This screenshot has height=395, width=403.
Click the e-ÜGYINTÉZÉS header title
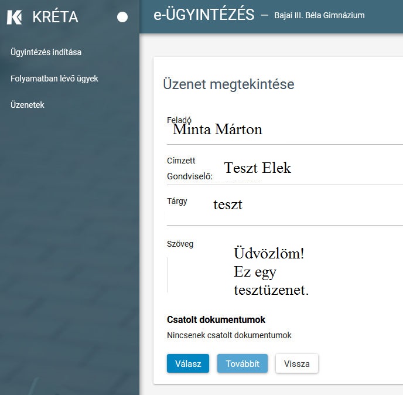click(204, 15)
